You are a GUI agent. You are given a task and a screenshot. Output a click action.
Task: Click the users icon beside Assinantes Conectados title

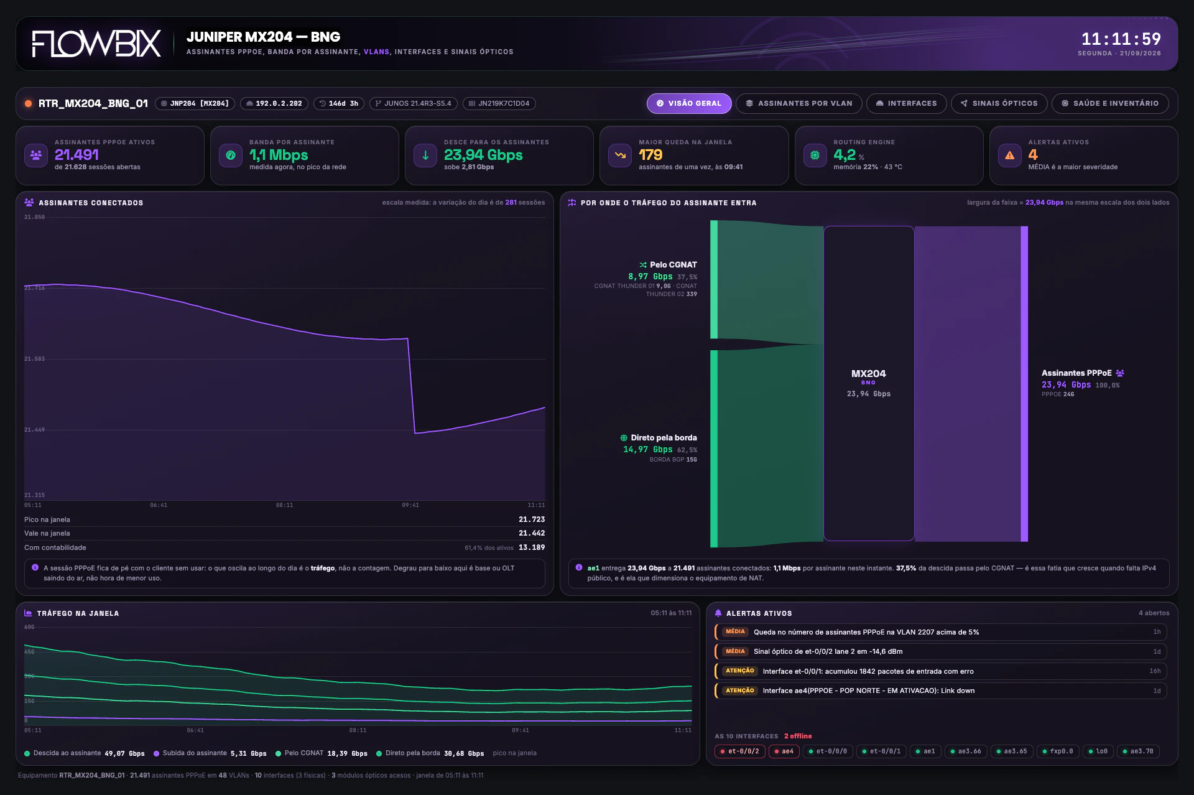(x=29, y=202)
